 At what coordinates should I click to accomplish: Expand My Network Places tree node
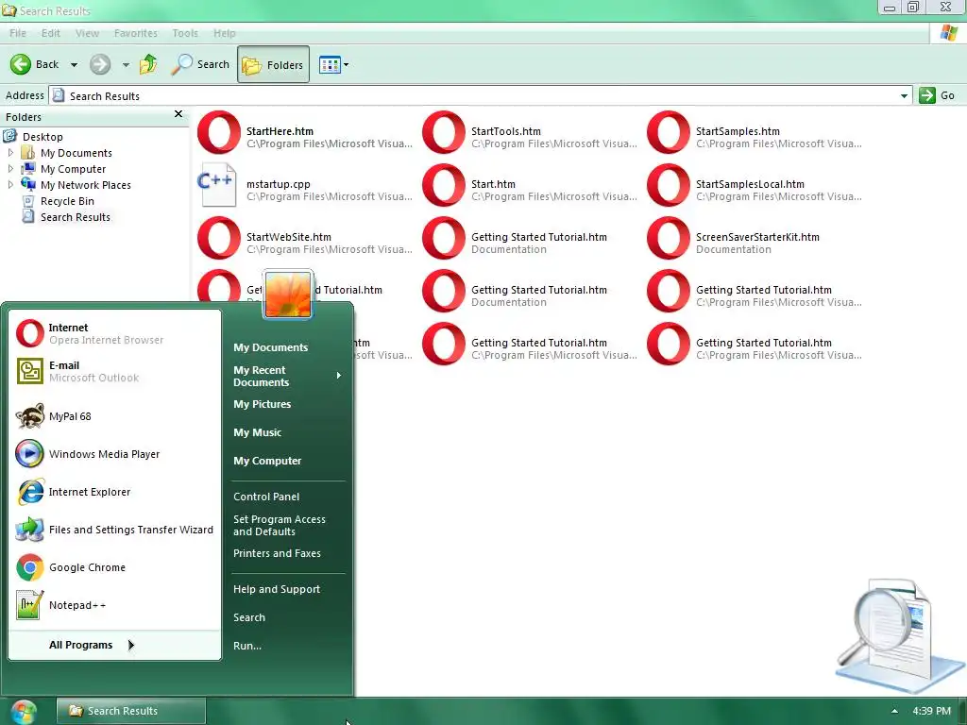10,184
